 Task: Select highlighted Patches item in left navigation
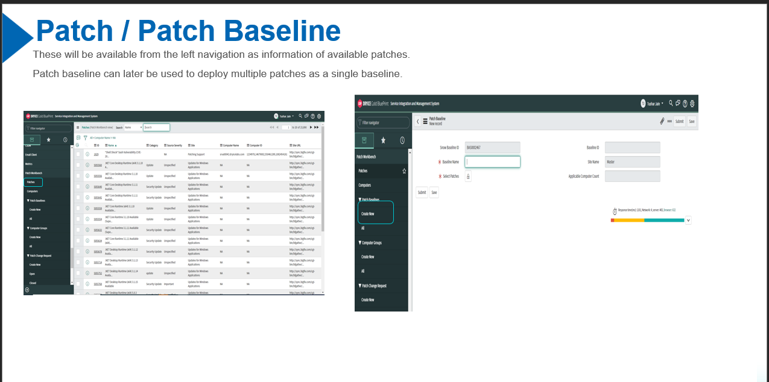tap(33, 182)
